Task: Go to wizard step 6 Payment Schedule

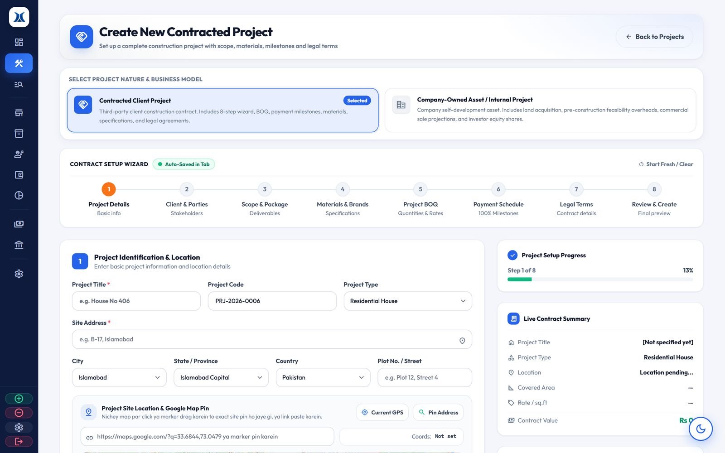Action: point(498,200)
